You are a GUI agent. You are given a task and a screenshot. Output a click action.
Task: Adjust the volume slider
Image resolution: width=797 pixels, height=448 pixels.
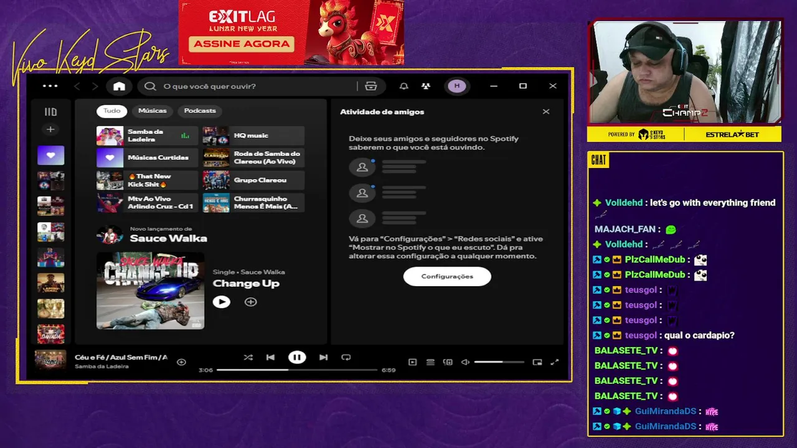(499, 362)
